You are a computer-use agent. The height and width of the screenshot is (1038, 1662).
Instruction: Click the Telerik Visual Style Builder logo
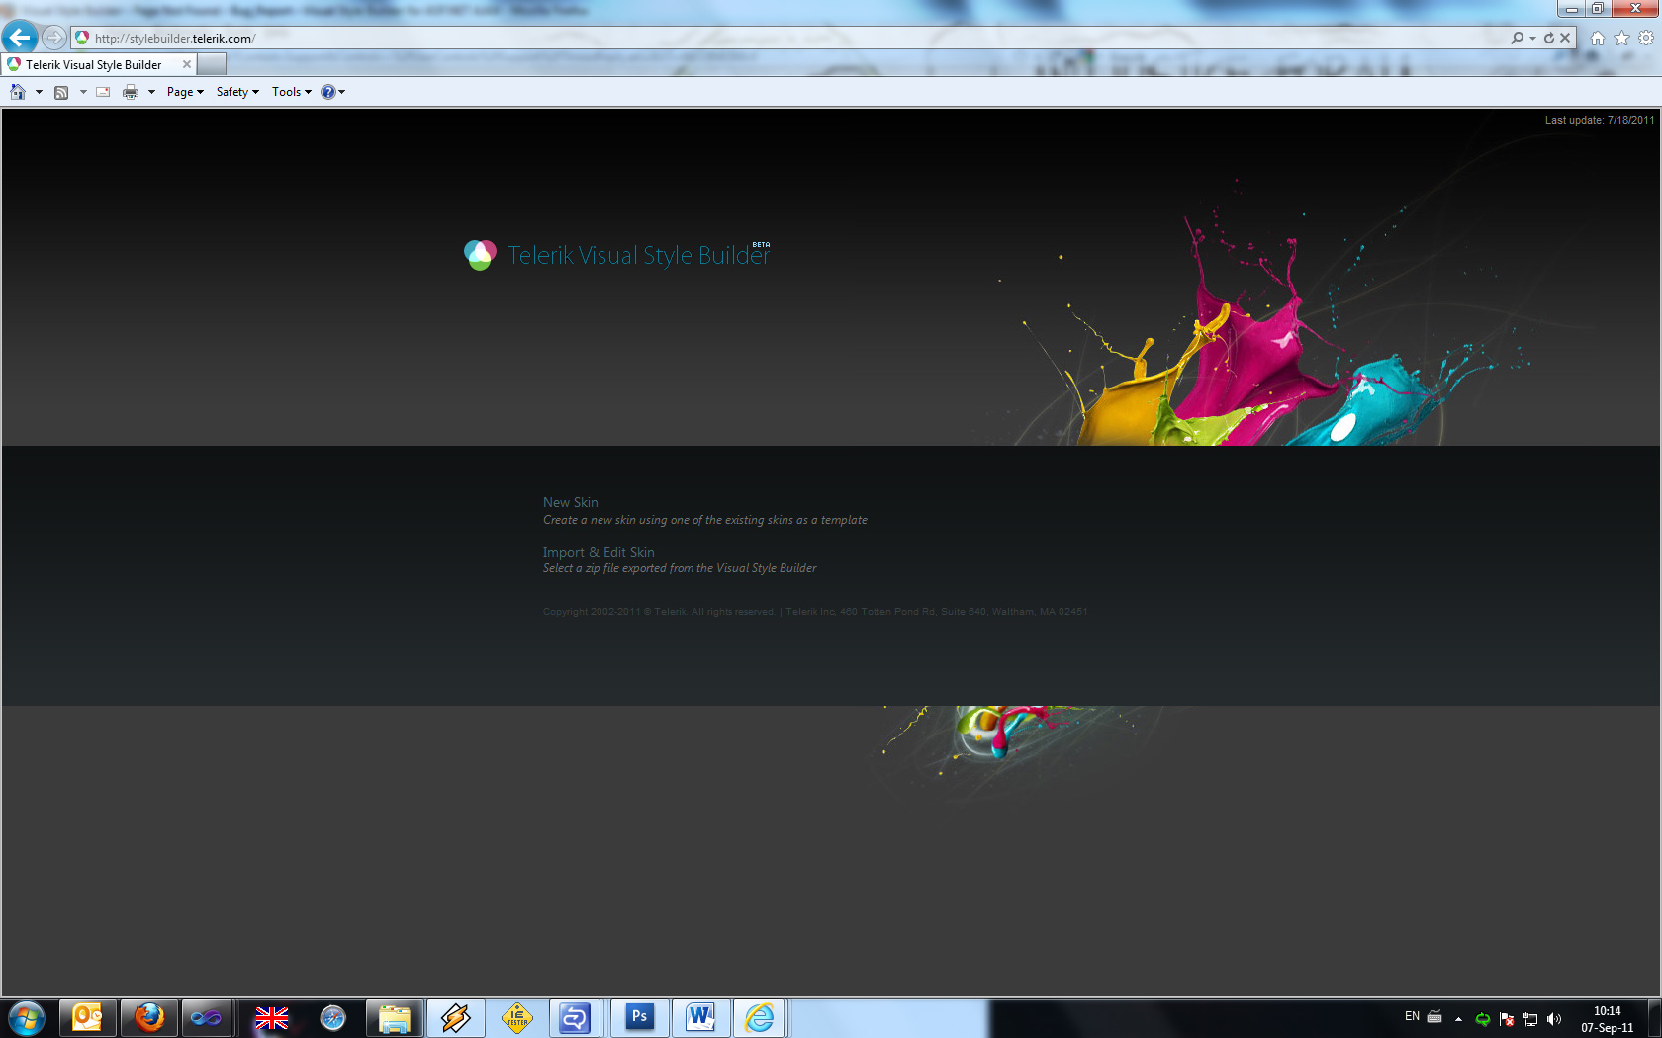coord(617,255)
